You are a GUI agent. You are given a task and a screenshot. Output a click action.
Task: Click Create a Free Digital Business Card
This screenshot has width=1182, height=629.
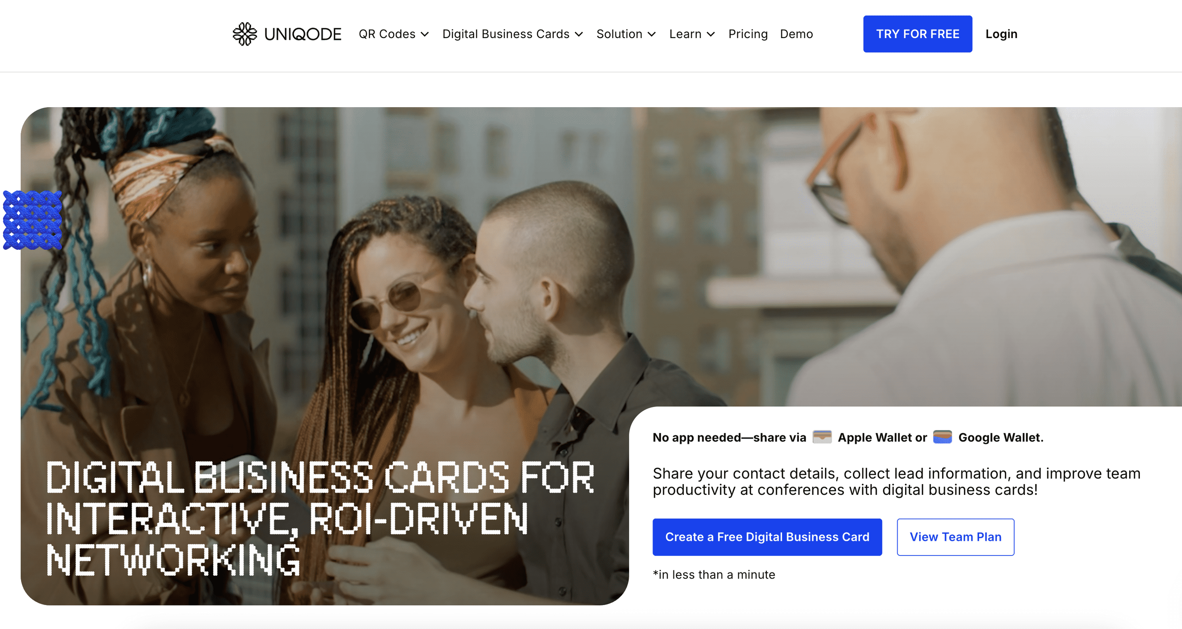point(767,537)
